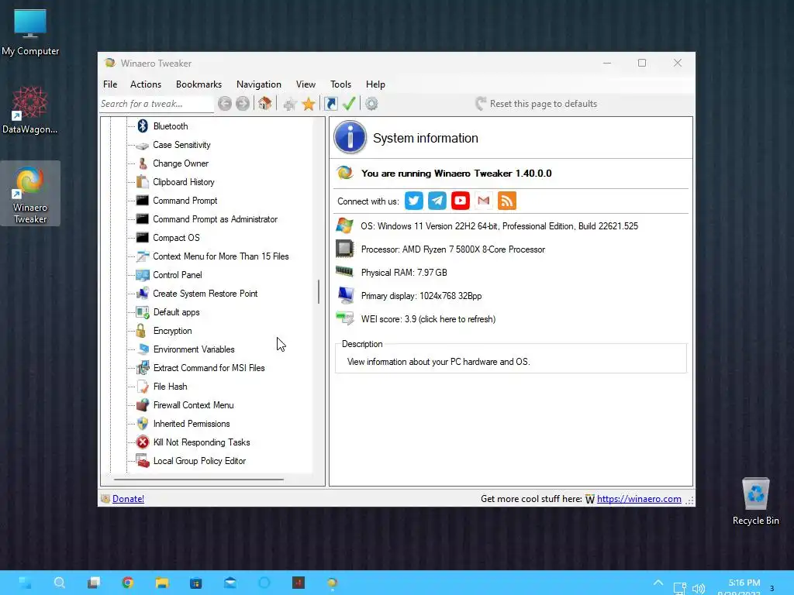
Task: Show hidden tray icons chevron
Action: (658, 583)
